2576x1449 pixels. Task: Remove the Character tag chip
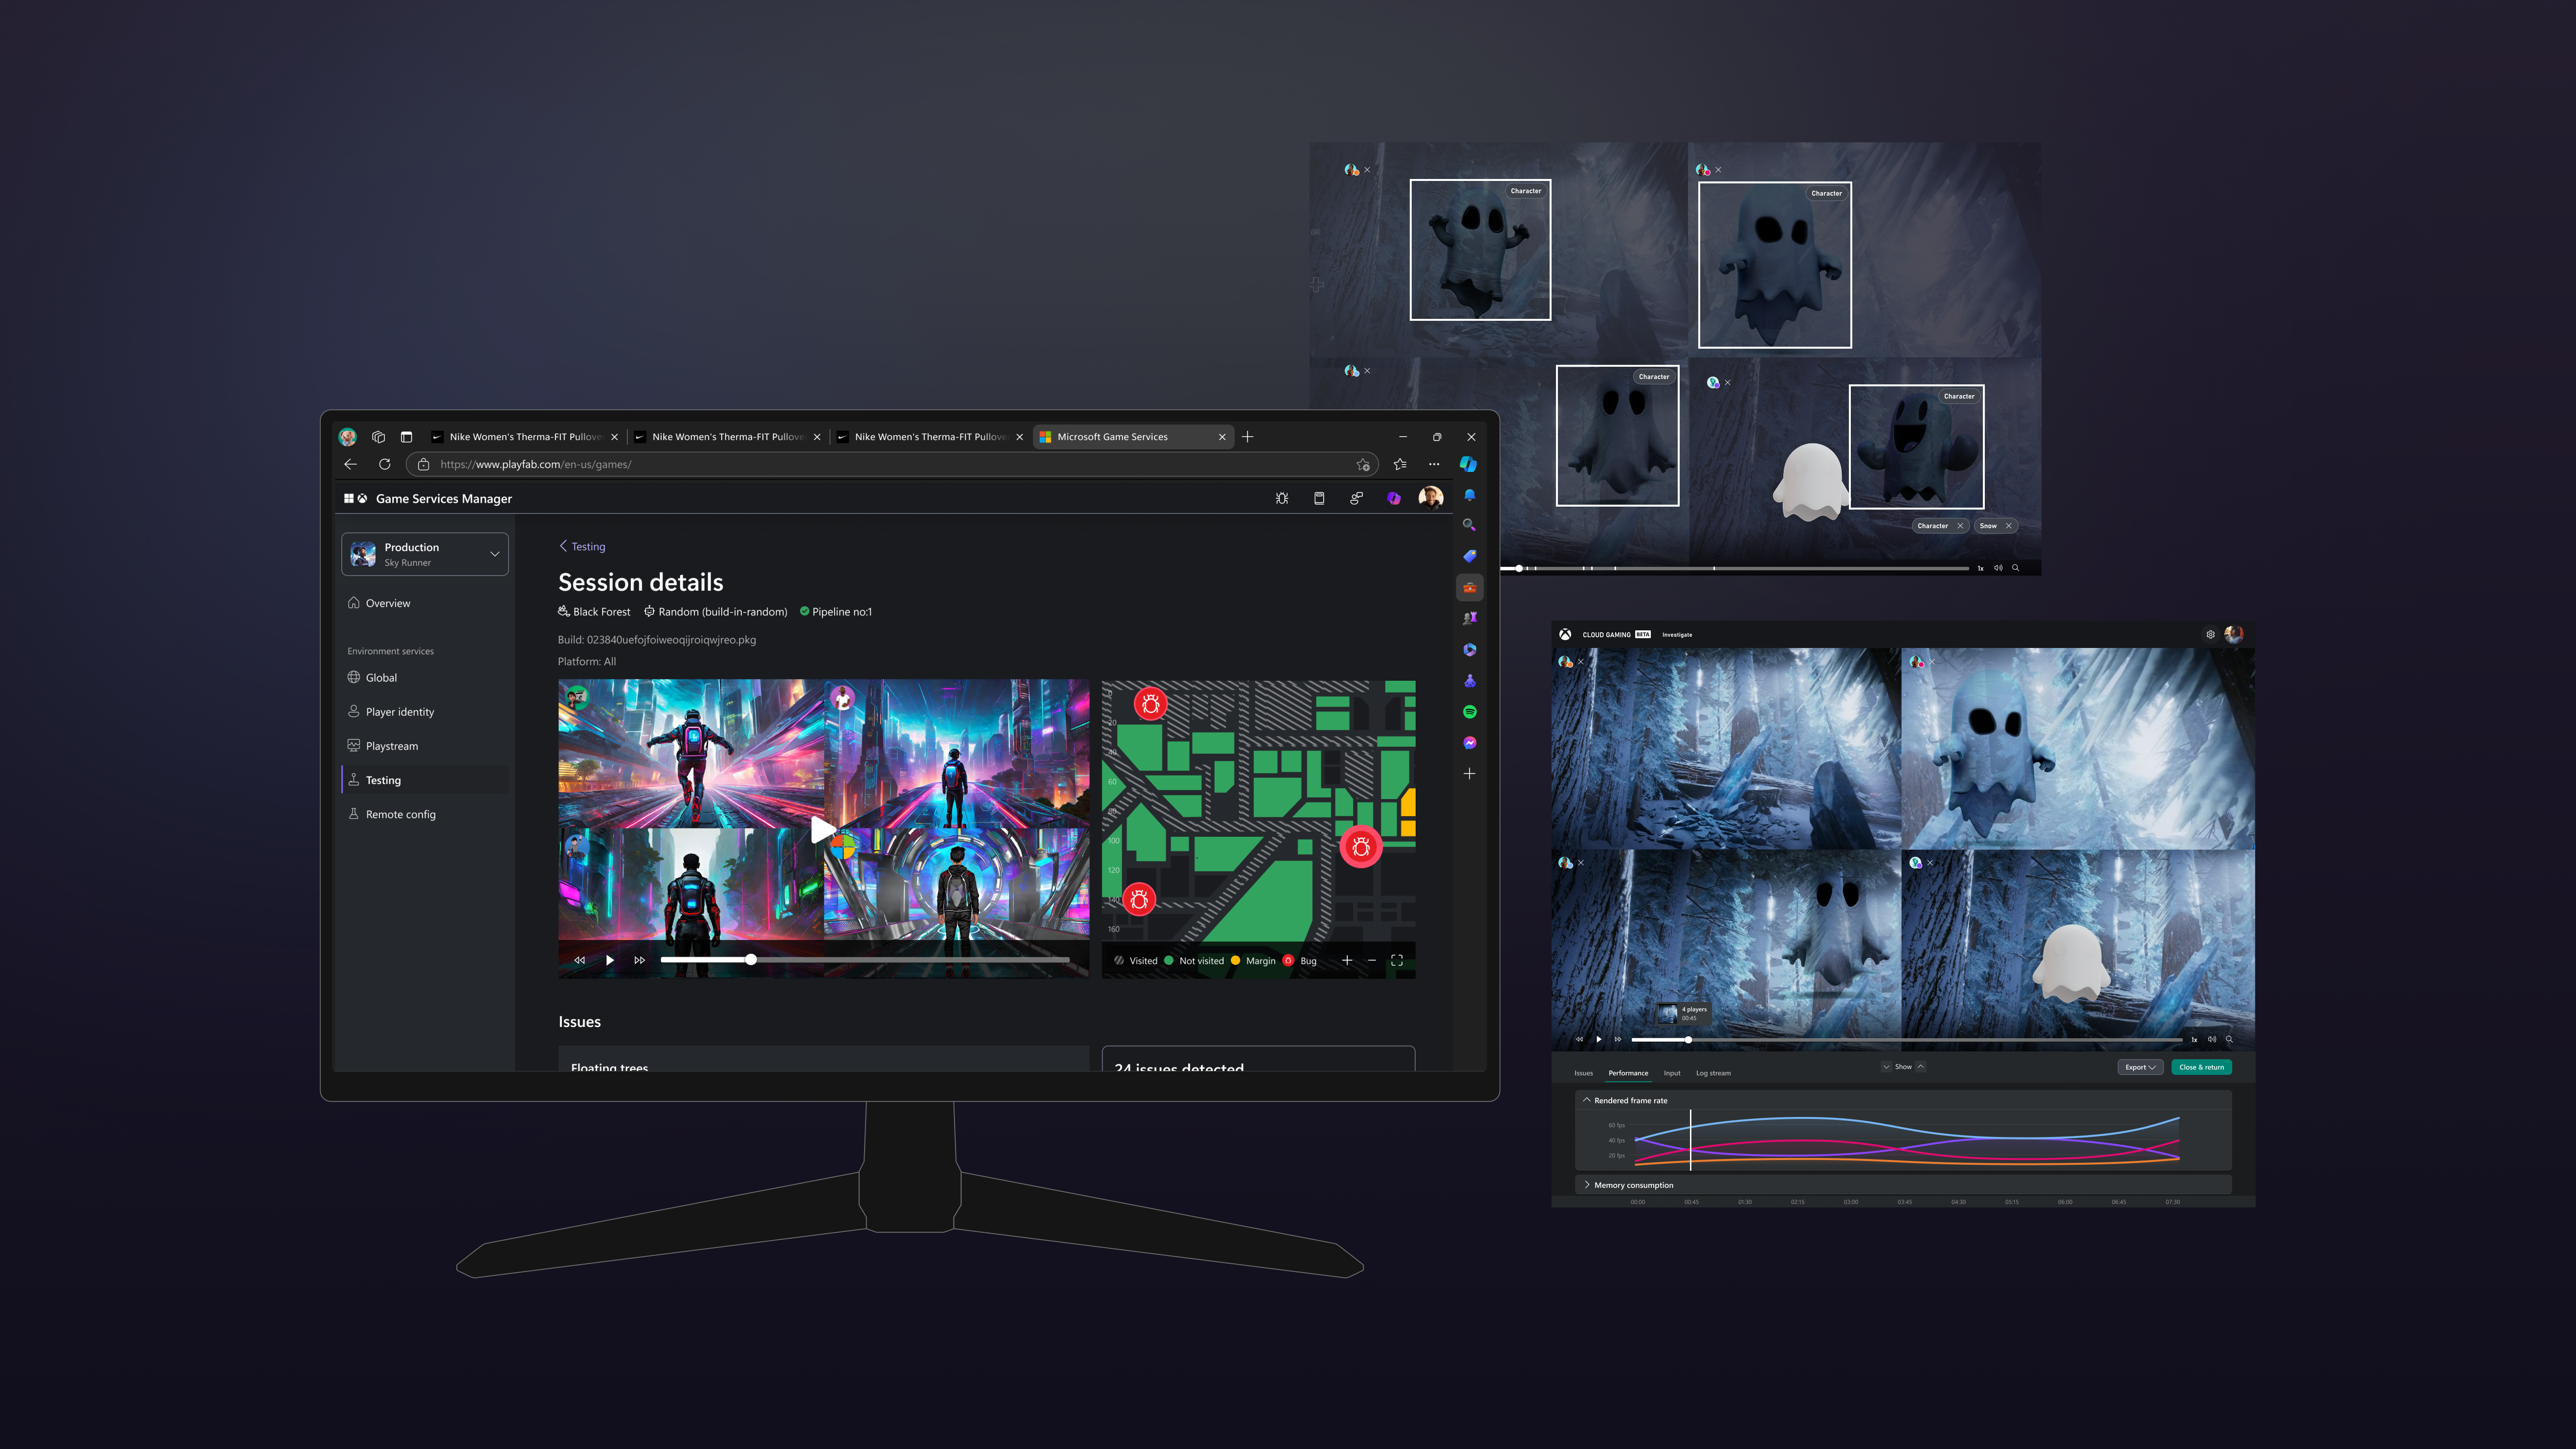click(1960, 526)
